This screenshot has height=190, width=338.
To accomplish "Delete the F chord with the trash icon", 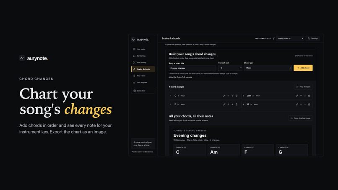I will [237, 104].
